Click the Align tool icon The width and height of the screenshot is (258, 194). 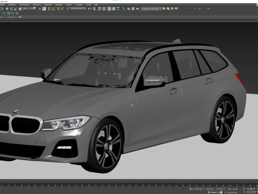coord(94,9)
